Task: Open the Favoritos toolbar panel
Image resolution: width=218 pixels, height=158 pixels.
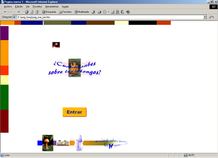Action: click(65, 12)
